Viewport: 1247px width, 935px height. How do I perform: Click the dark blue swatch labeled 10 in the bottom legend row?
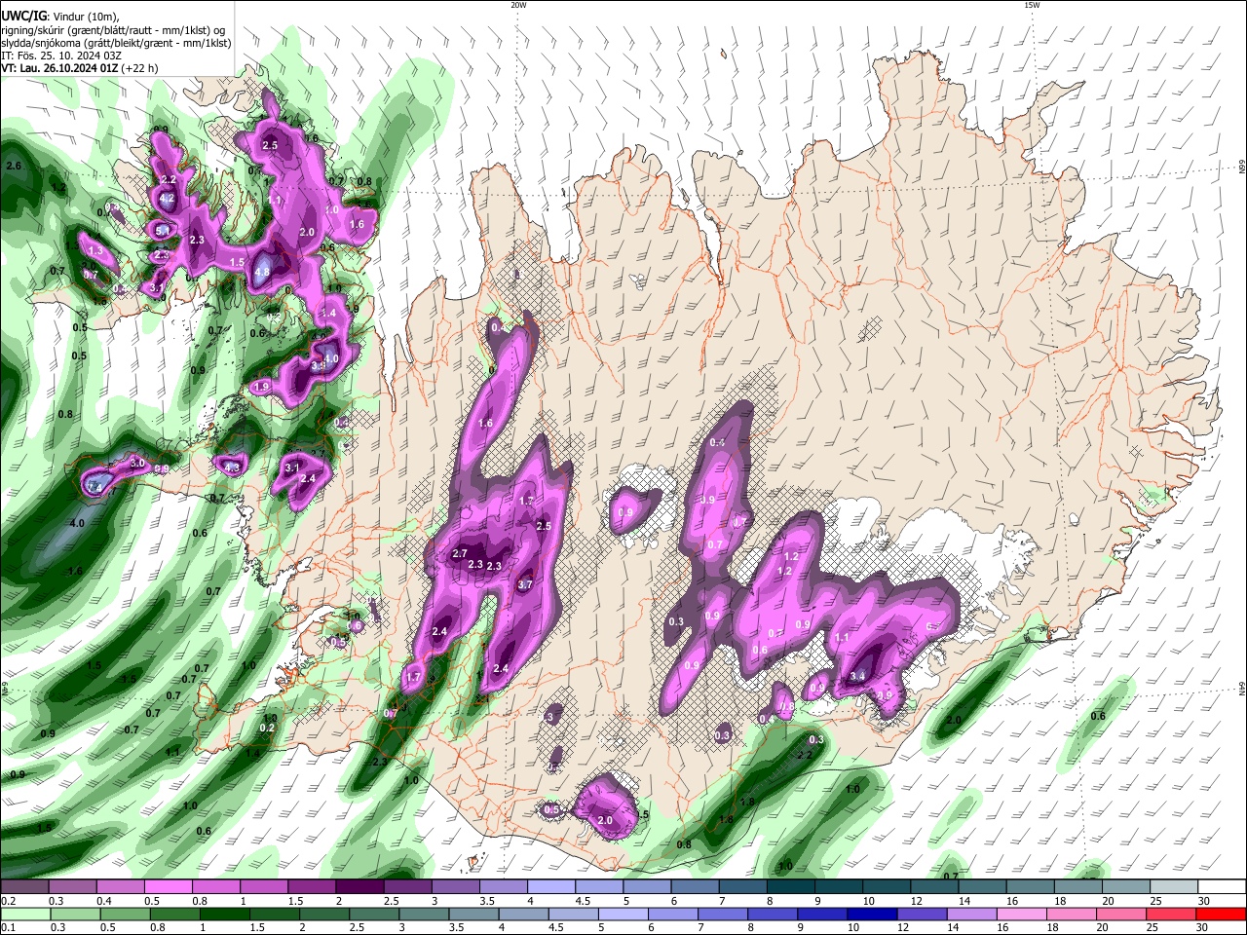[x=871, y=914]
